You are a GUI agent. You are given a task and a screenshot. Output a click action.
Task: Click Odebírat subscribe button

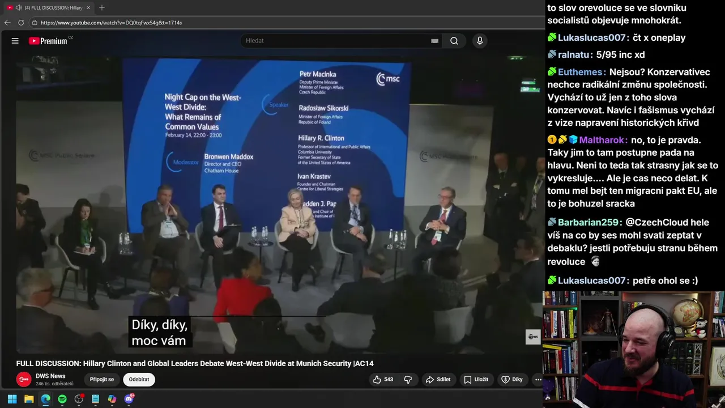click(139, 380)
